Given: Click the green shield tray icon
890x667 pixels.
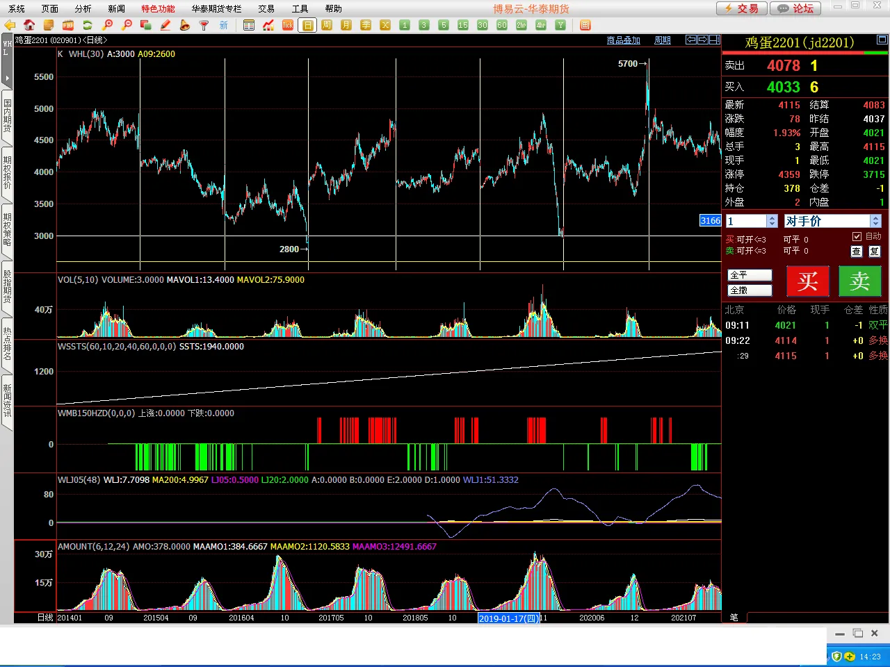Looking at the screenshot, I should (x=837, y=657).
